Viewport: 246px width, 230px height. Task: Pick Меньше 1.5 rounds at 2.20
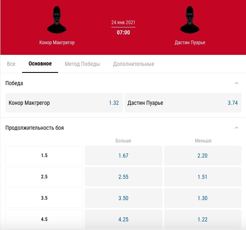(x=203, y=156)
